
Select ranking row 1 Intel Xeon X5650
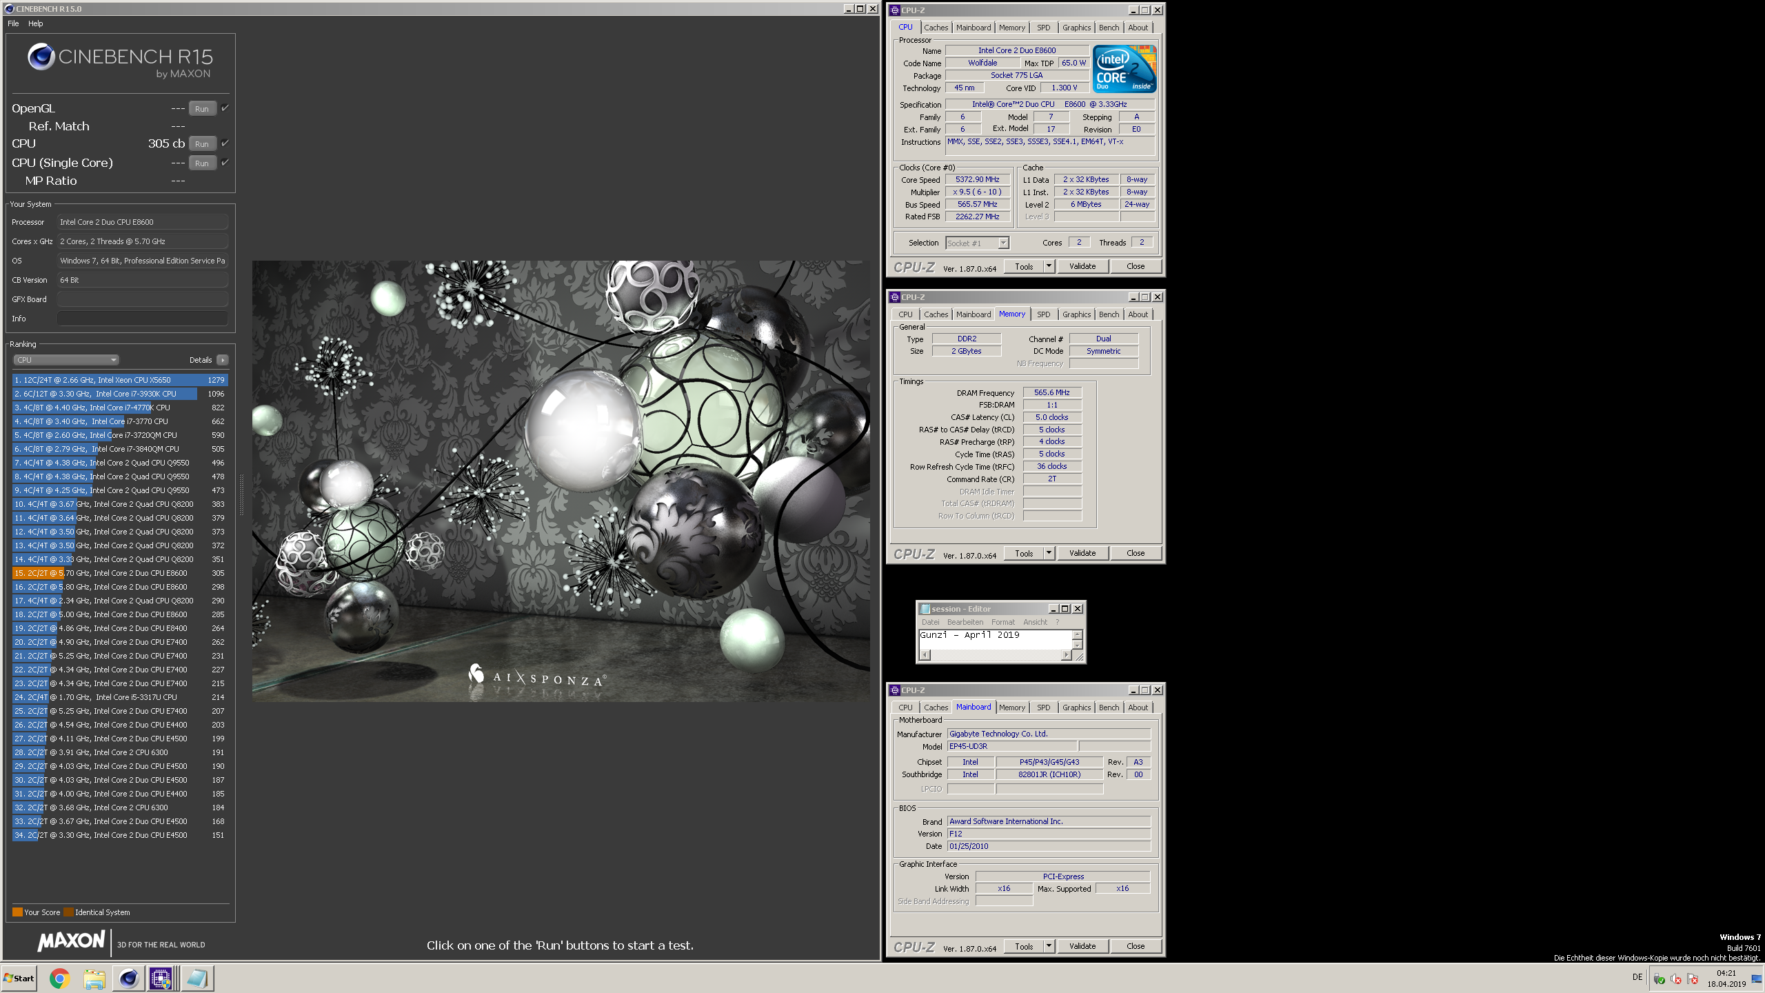click(x=120, y=380)
